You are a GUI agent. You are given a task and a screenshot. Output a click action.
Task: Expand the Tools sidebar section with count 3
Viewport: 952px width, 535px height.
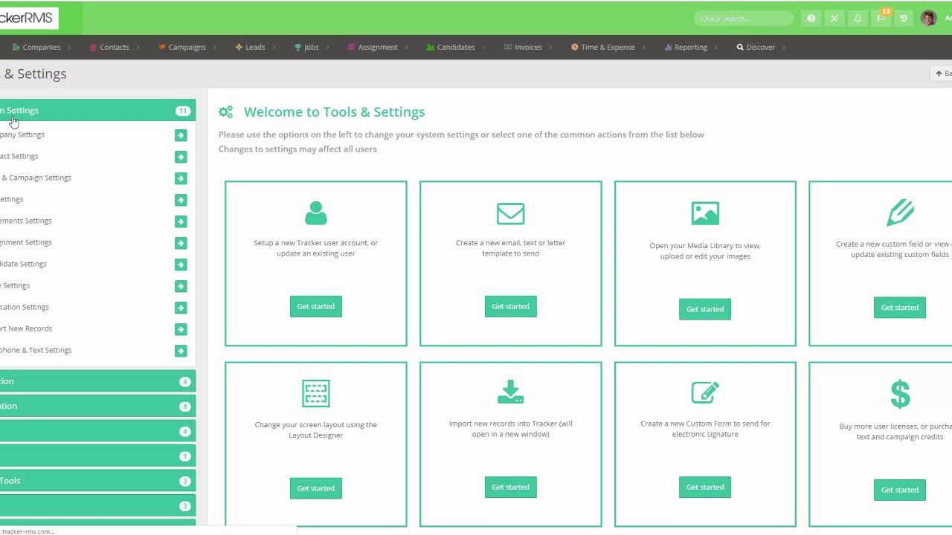(x=97, y=481)
